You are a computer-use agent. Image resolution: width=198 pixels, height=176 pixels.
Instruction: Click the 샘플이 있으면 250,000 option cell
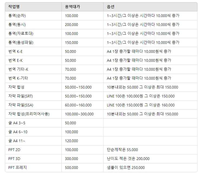click(x=126, y=168)
